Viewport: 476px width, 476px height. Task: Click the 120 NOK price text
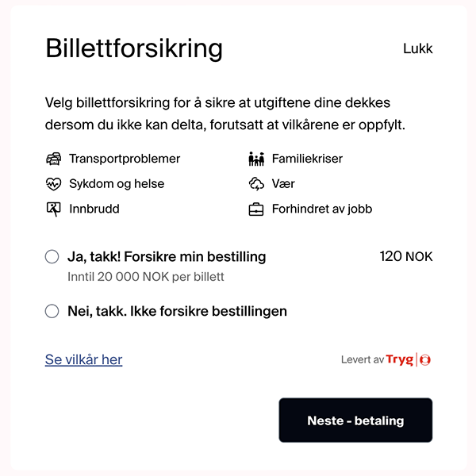point(406,257)
